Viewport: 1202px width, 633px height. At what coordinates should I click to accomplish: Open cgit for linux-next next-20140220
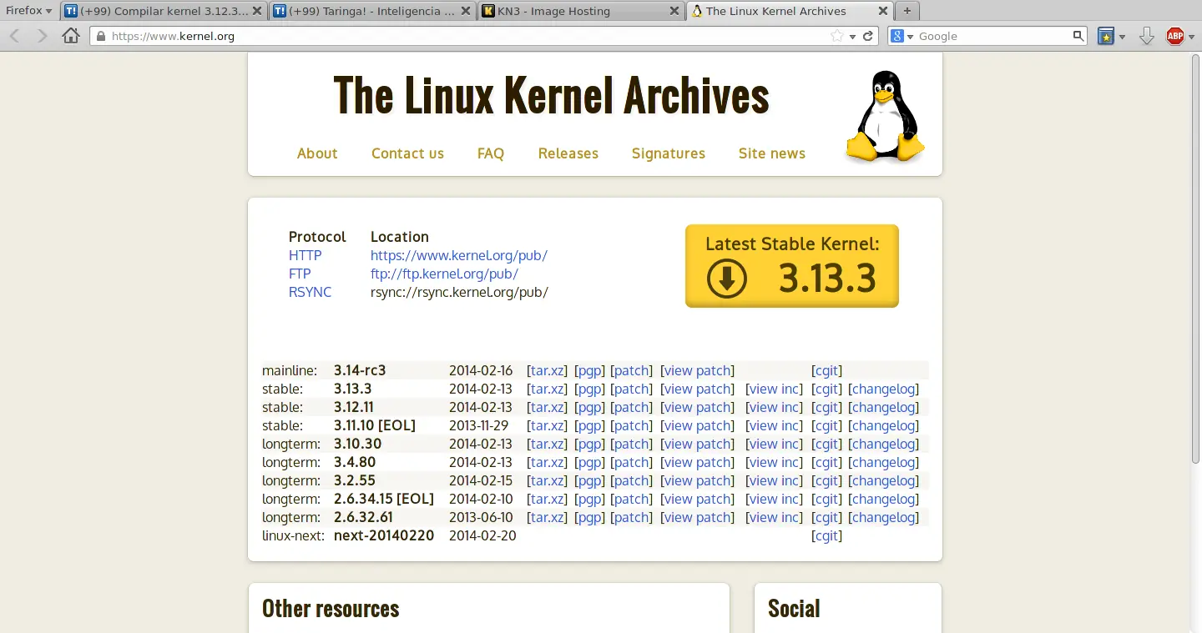(x=826, y=535)
